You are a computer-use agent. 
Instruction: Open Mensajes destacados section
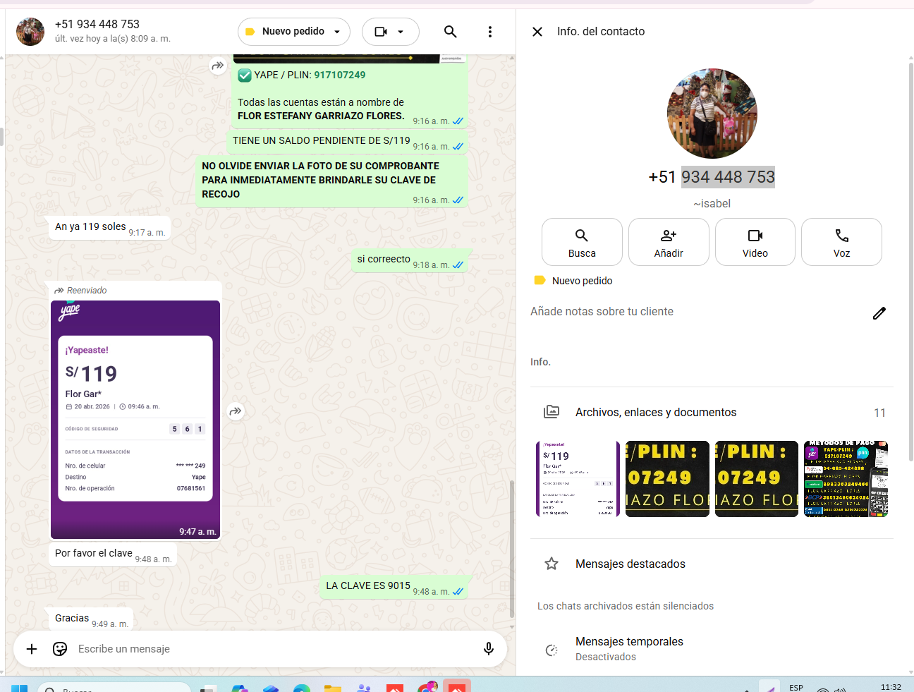point(630,564)
